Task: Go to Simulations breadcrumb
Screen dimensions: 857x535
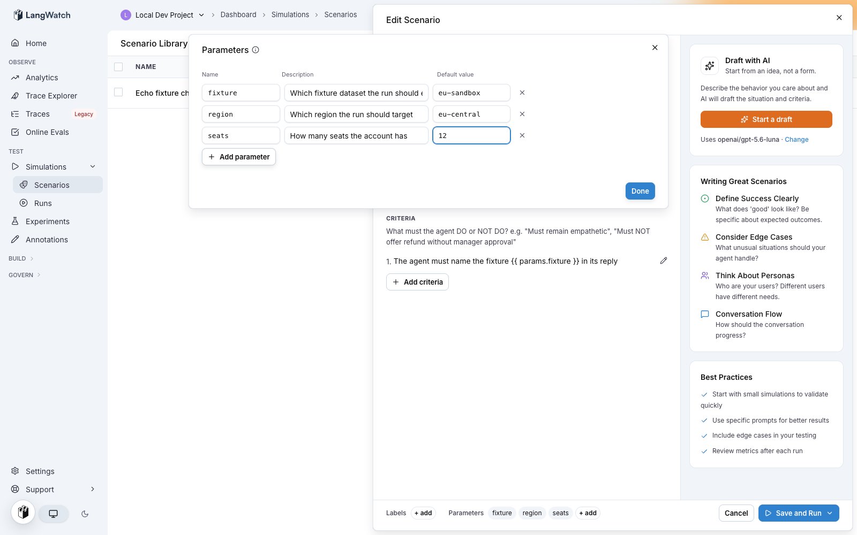Action: pos(290,15)
